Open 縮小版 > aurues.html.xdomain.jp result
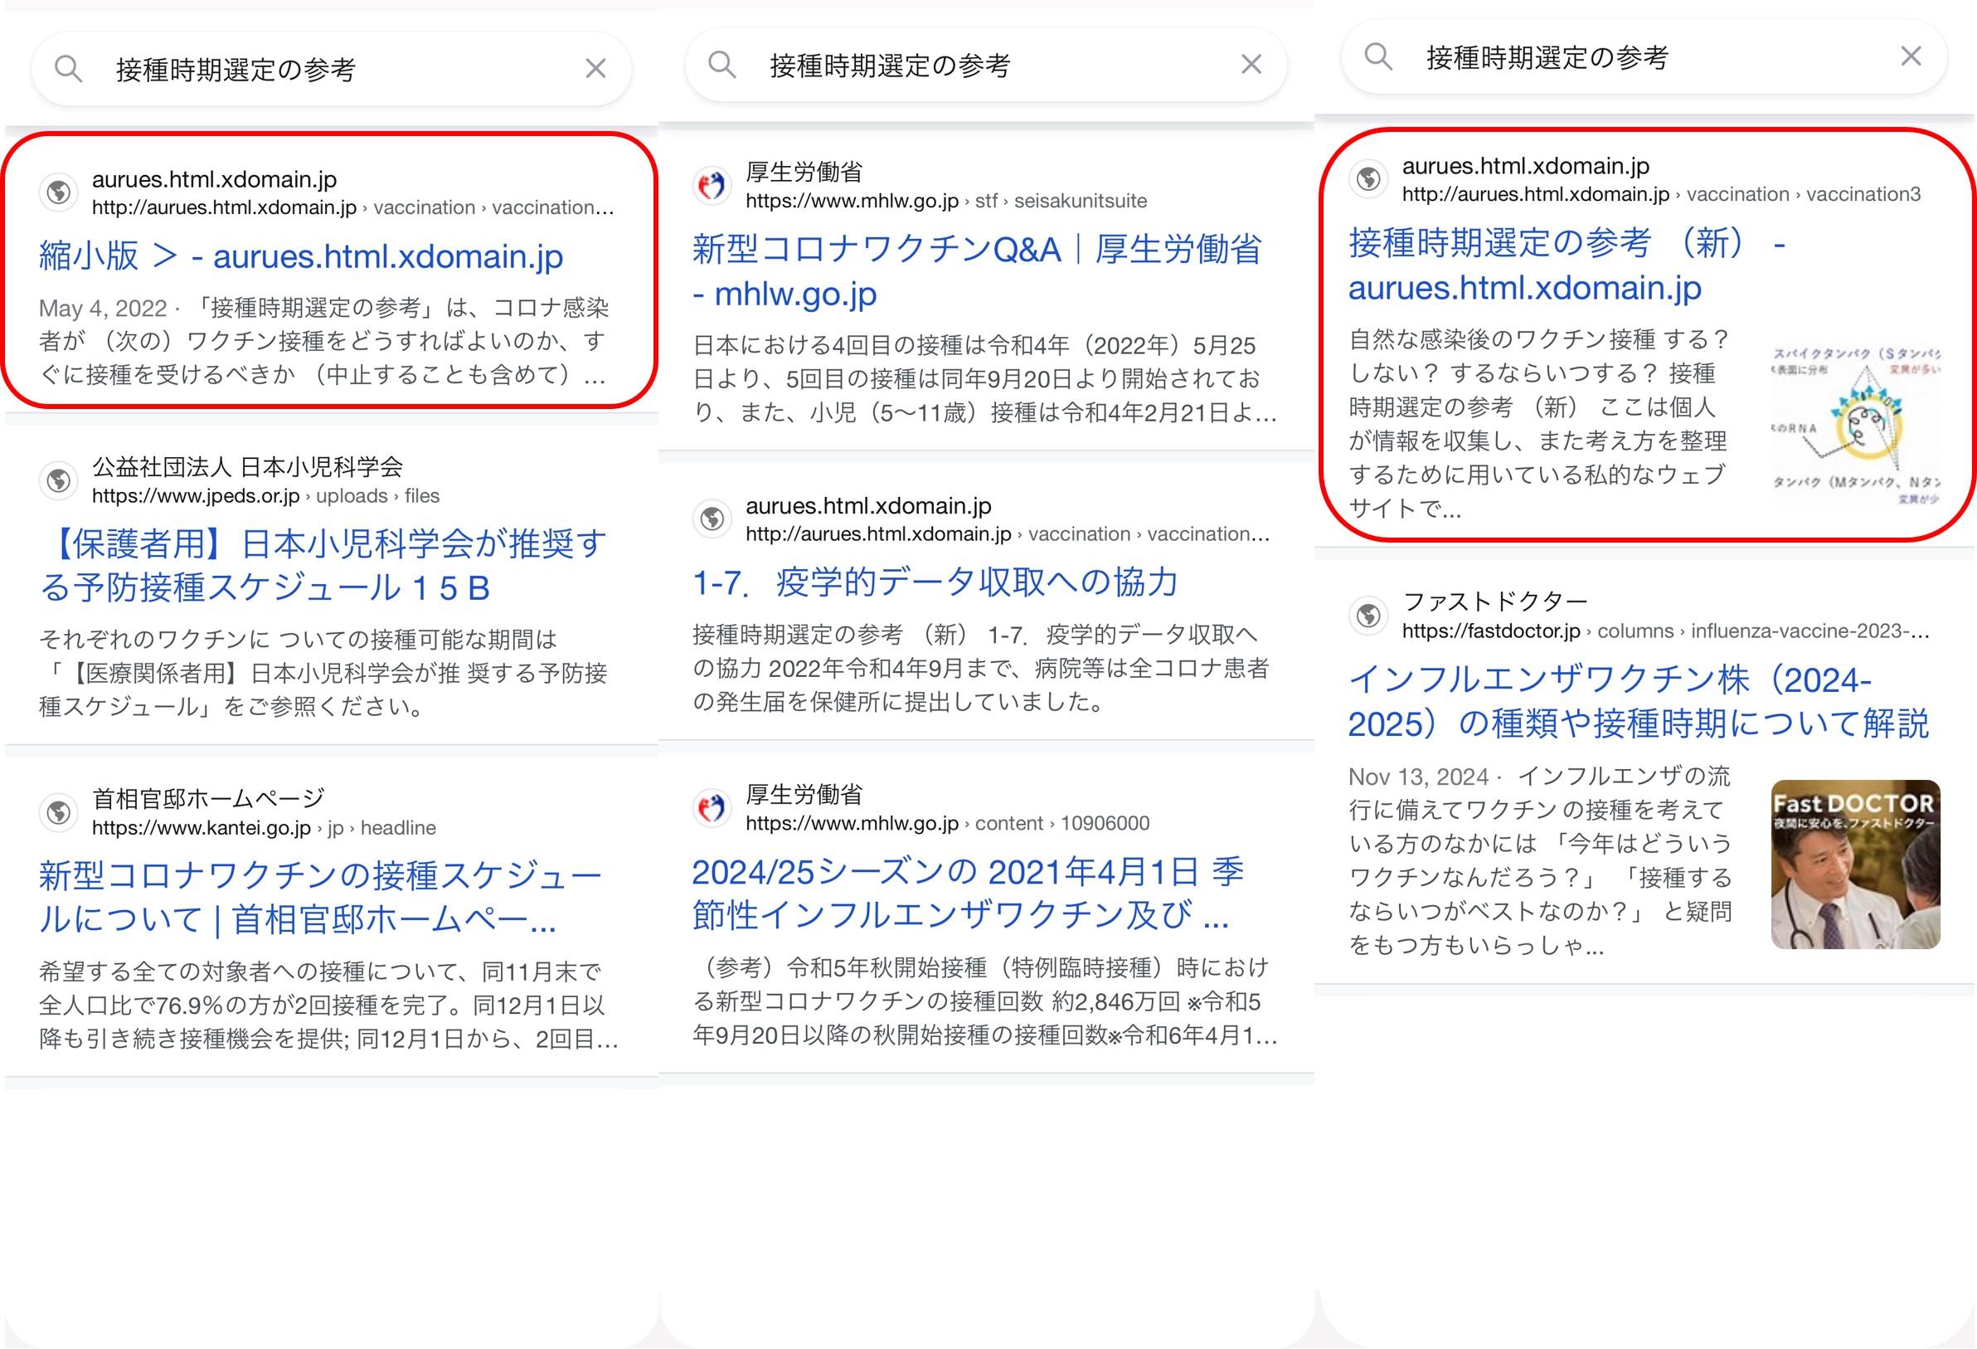The image size is (1977, 1349). pyautogui.click(x=301, y=256)
